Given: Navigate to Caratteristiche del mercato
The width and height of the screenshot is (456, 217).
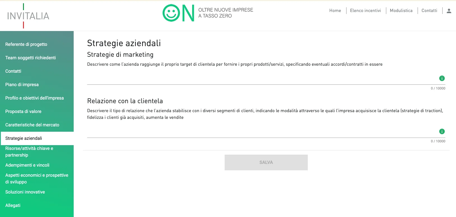Looking at the screenshot, I should [x=32, y=125].
